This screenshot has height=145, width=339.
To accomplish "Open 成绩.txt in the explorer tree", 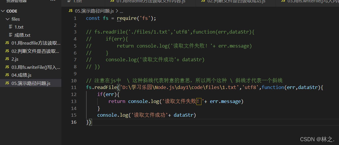I will [x=22, y=35].
